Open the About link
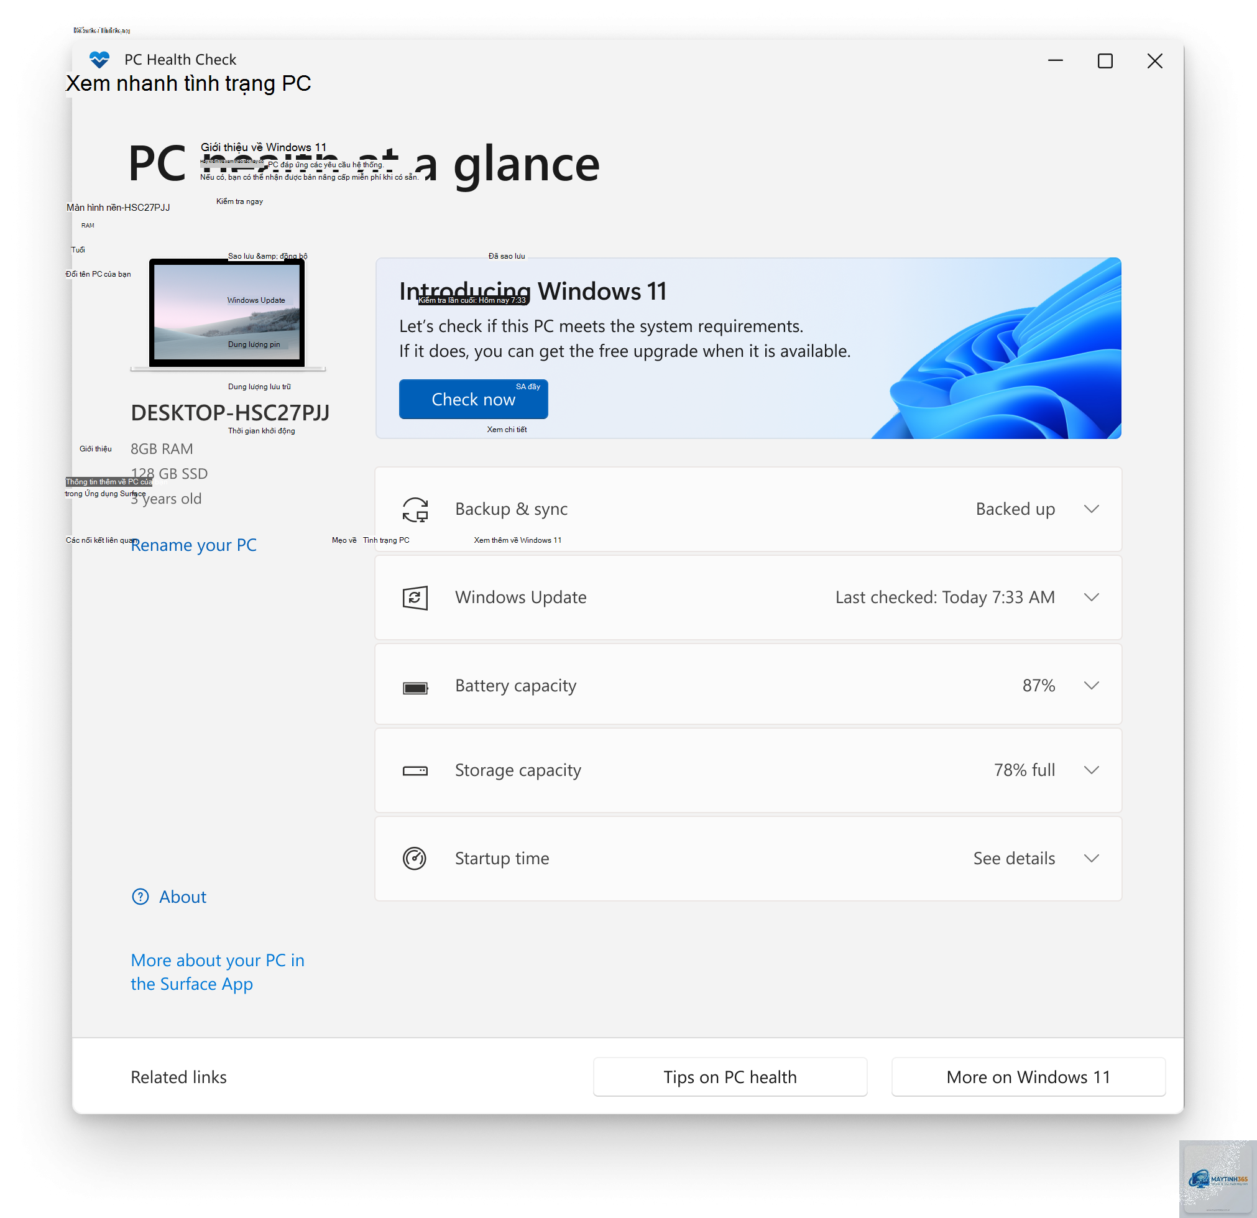The width and height of the screenshot is (1257, 1218). [183, 897]
